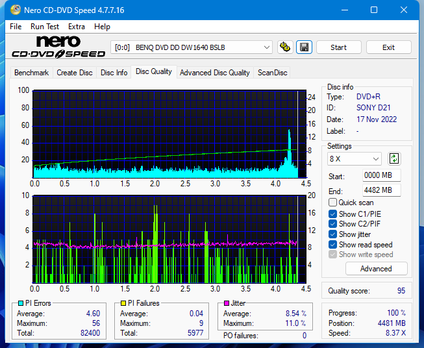
Task: Click the Position value 4481 MB
Action: (392, 323)
